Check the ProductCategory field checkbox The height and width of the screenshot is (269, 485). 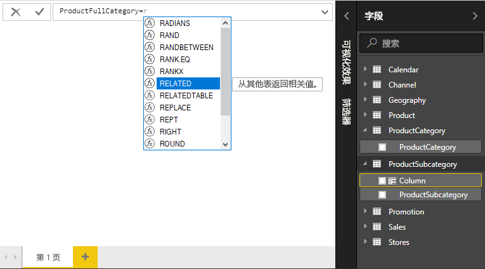(x=382, y=147)
